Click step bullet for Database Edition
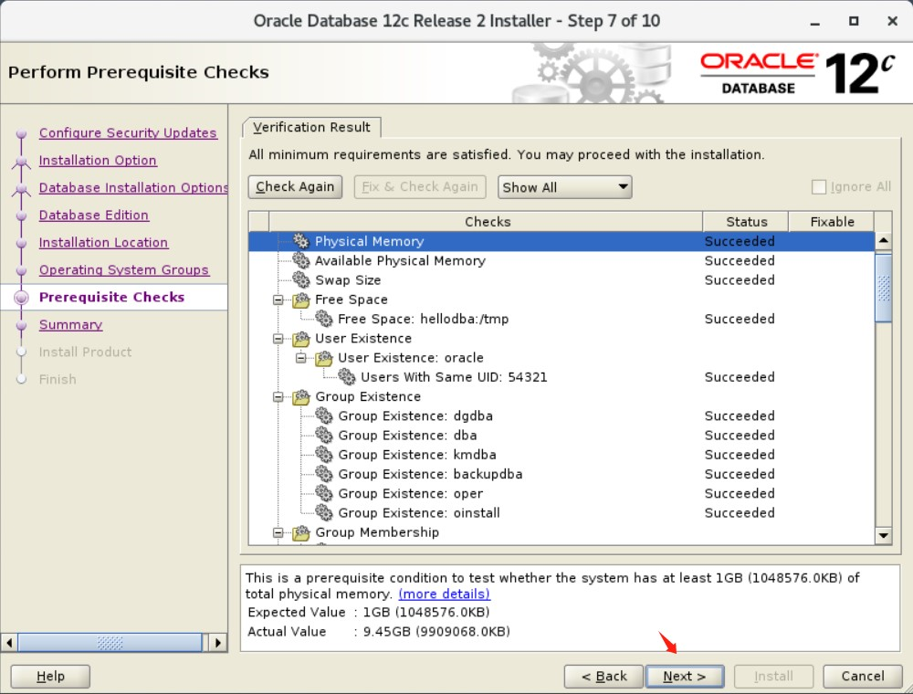913x694 pixels. [22, 216]
